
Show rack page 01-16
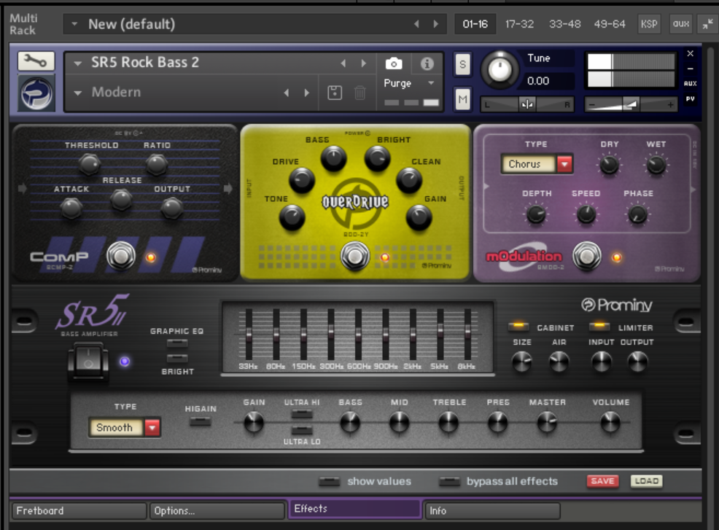475,24
